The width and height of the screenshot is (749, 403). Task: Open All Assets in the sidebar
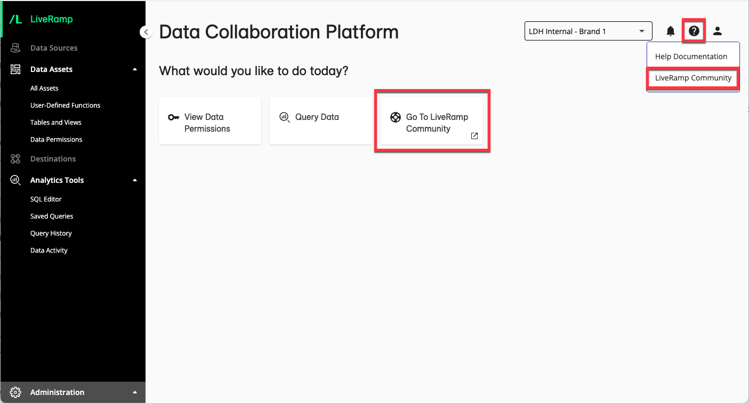click(x=44, y=88)
